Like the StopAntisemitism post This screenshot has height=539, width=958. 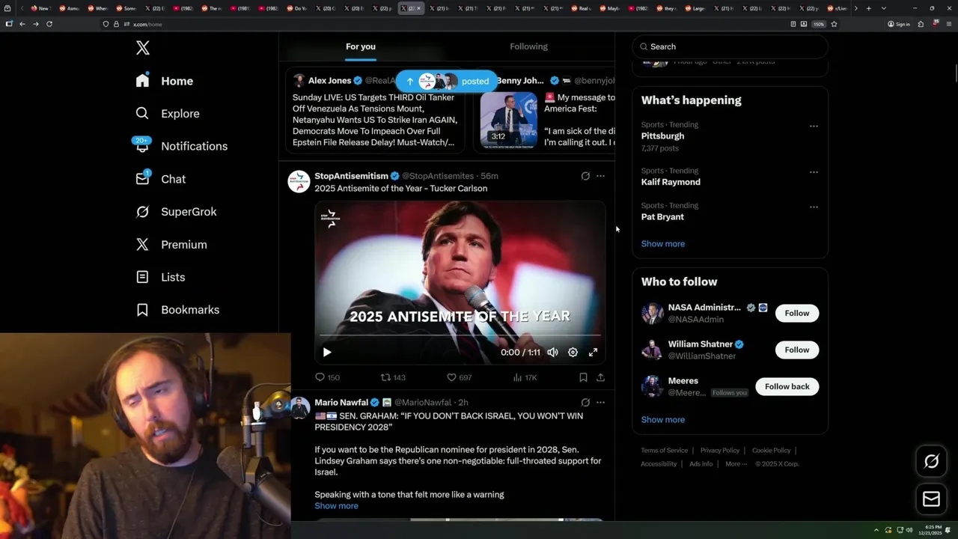[x=459, y=377]
